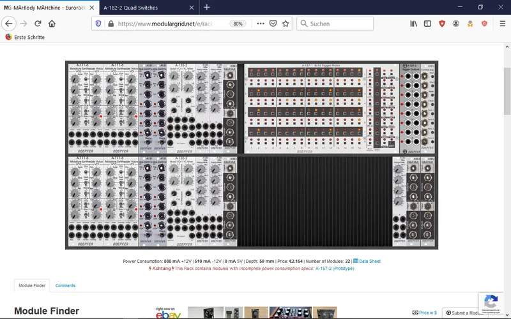Open the Data Sheet link
This screenshot has height=319, width=511.
[x=370, y=261]
